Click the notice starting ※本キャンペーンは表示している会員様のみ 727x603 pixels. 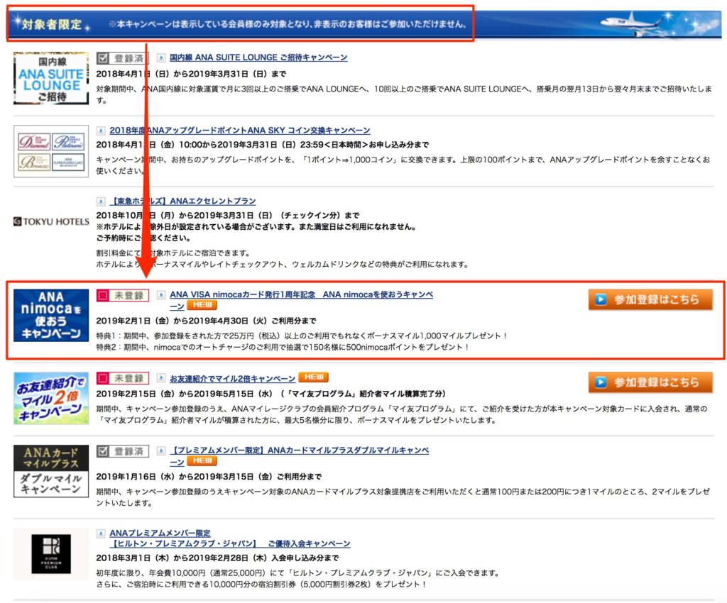[288, 24]
